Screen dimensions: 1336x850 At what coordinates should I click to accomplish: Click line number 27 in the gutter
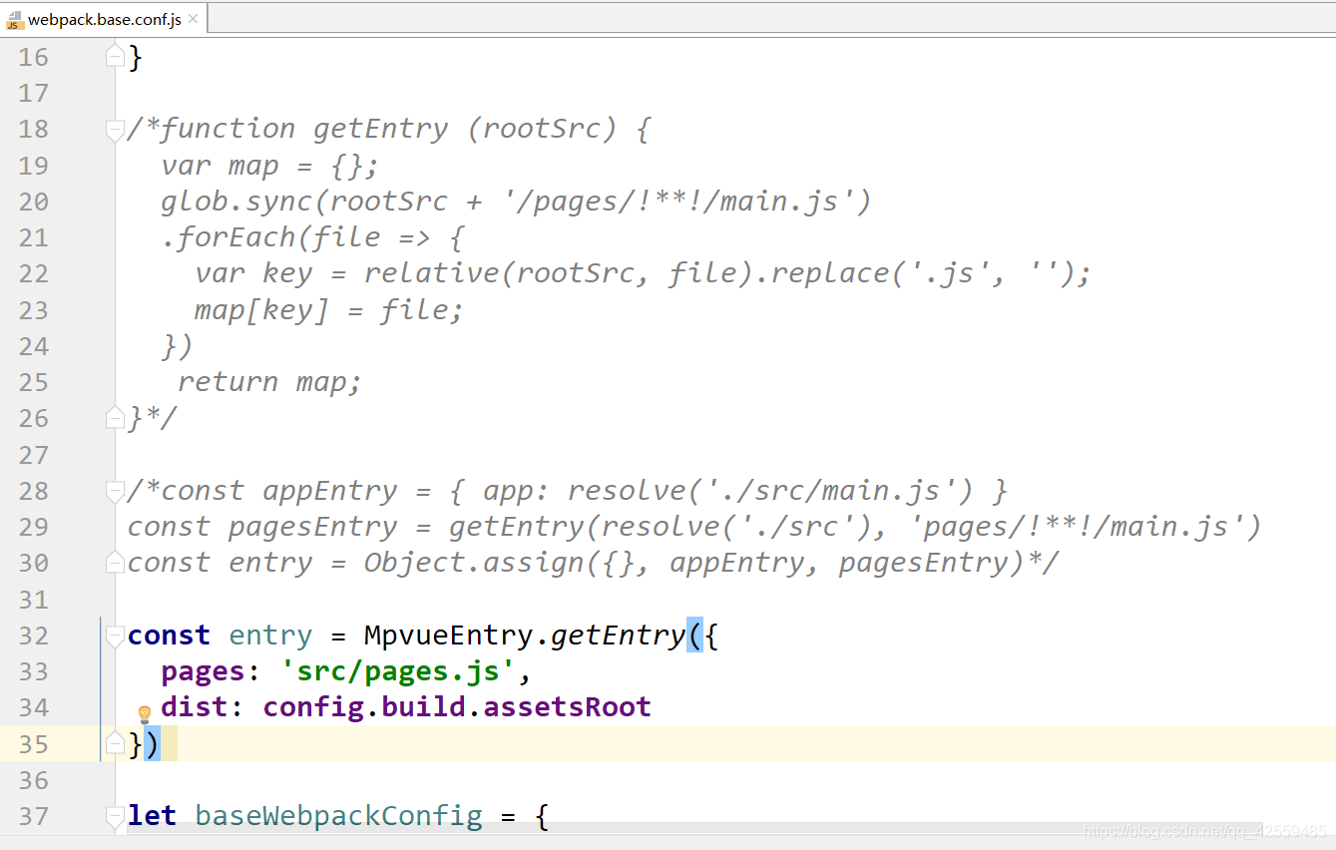tap(33, 455)
